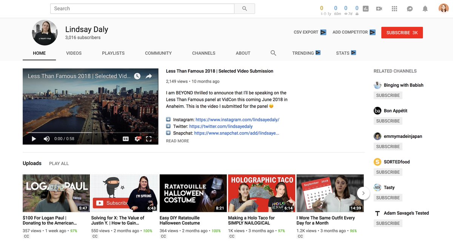This screenshot has width=453, height=245.
Task: Open the Twitter link in description
Action: point(221,126)
